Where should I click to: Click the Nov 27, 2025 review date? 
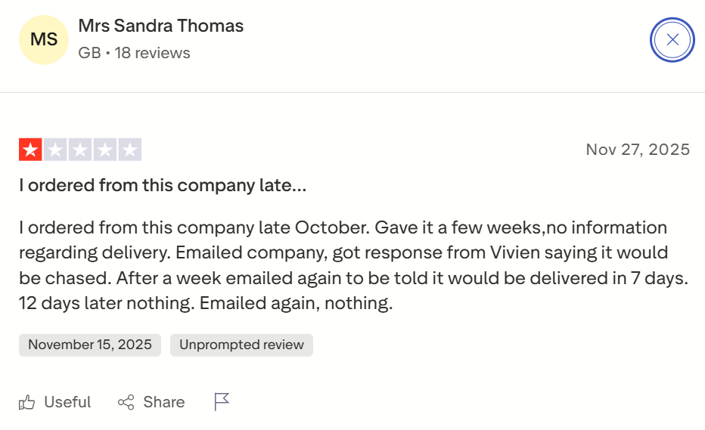click(638, 150)
